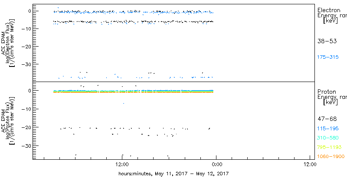Click the Electron Flux y-axis title

point(9,42)
